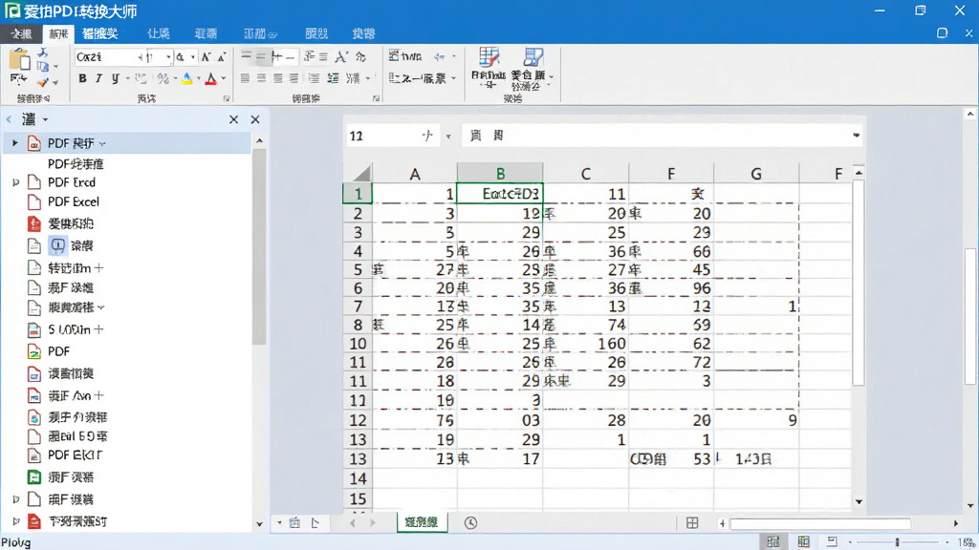Toggle center horizontal text alignment

pyautogui.click(x=261, y=78)
